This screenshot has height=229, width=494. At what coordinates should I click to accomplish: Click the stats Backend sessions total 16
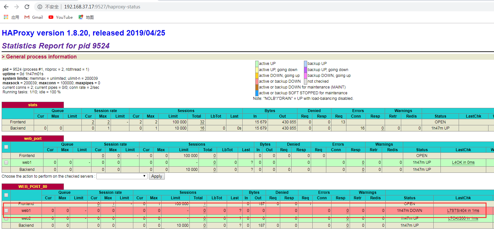(x=202, y=128)
